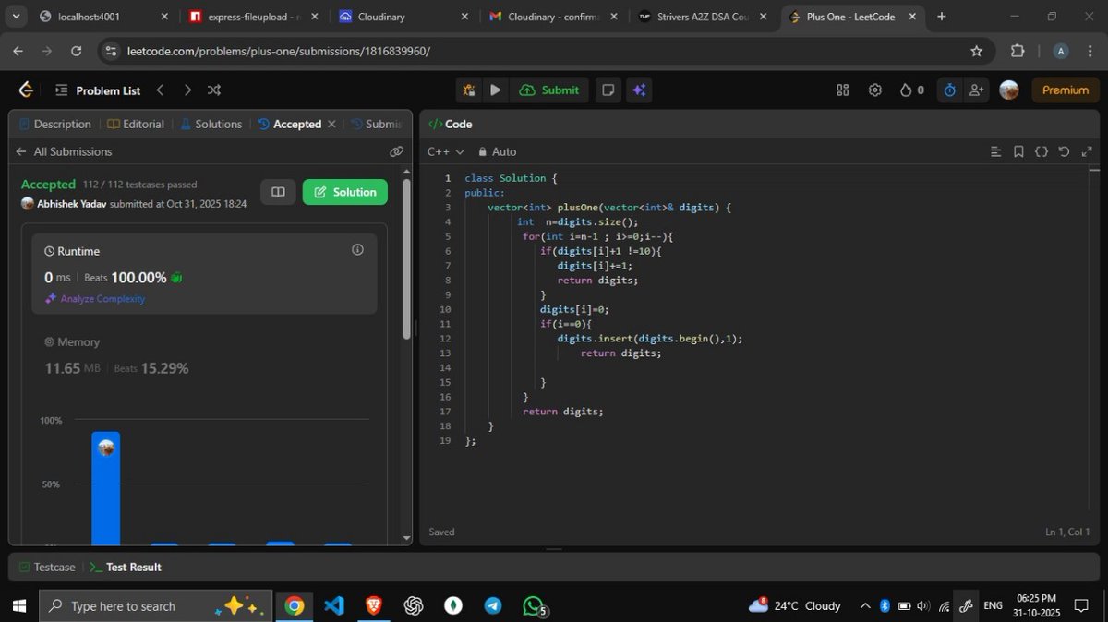Expand editor to fullscreen
This screenshot has width=1108, height=622.
(1087, 150)
